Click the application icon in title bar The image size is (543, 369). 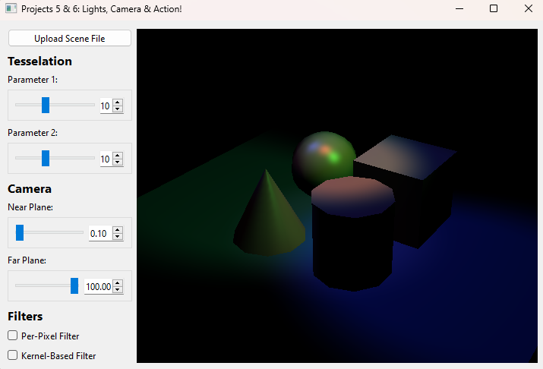coord(11,8)
